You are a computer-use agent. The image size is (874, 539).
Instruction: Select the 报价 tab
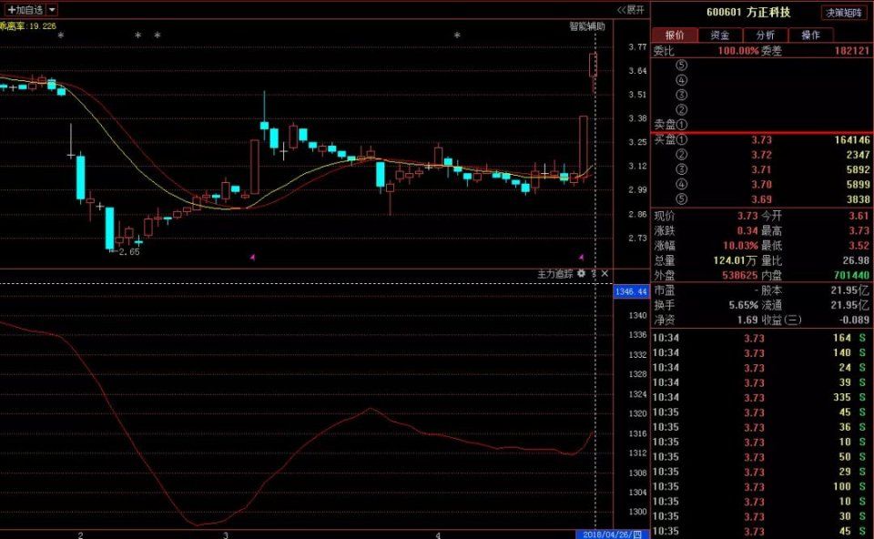[675, 35]
